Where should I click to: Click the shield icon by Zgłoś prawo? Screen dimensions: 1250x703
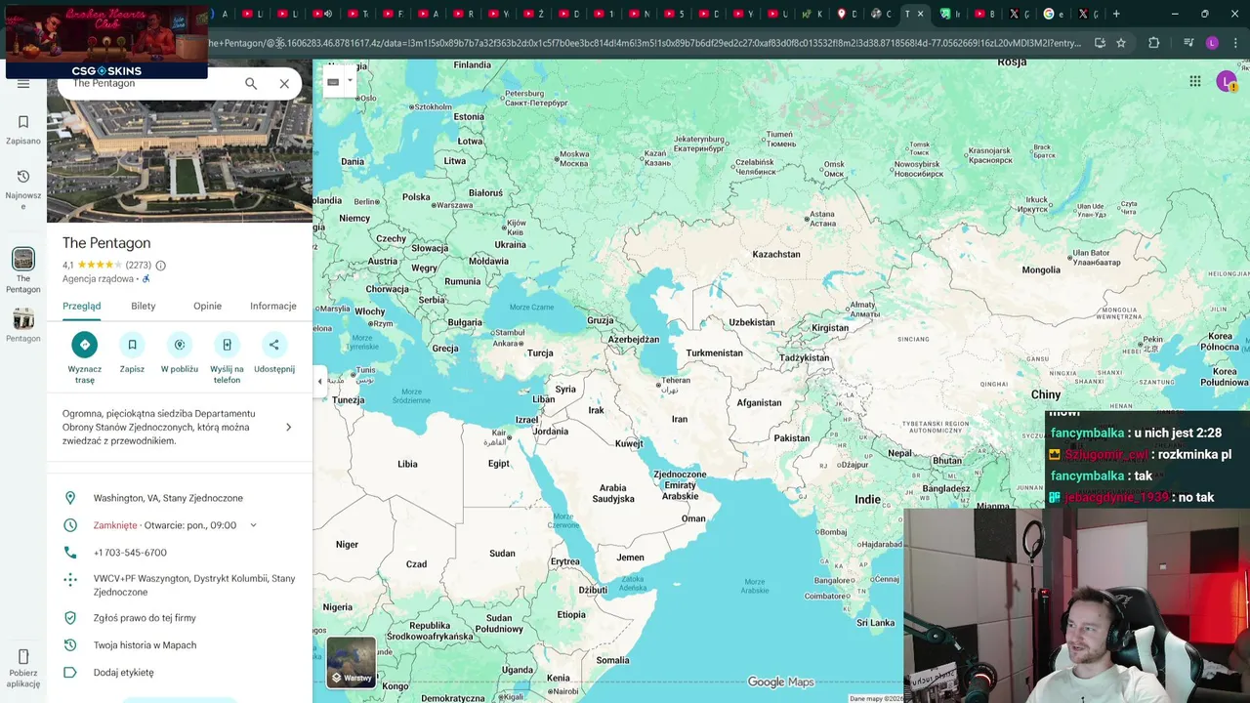pos(70,618)
